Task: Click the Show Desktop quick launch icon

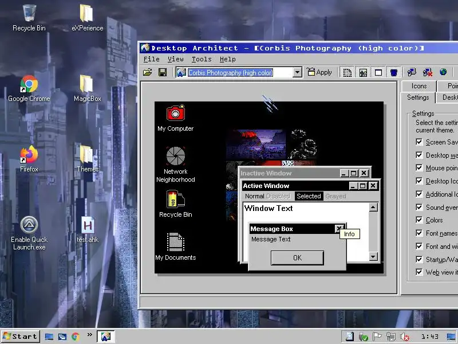Action: [x=49, y=337]
